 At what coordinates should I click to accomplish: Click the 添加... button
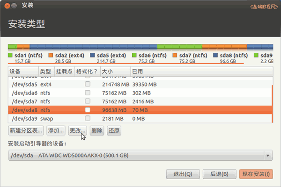point(56,130)
